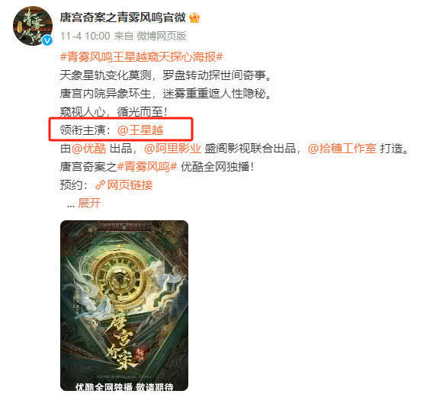
Task: Open mention @阿里影业
Action: click(172, 149)
